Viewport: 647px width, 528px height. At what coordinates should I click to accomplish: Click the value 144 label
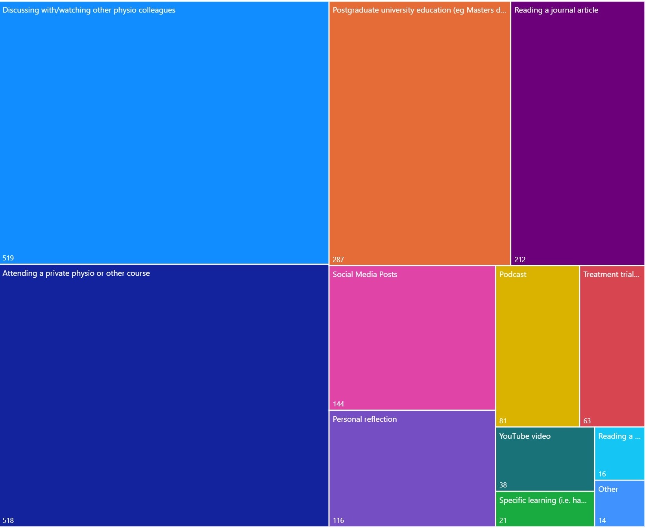point(338,404)
